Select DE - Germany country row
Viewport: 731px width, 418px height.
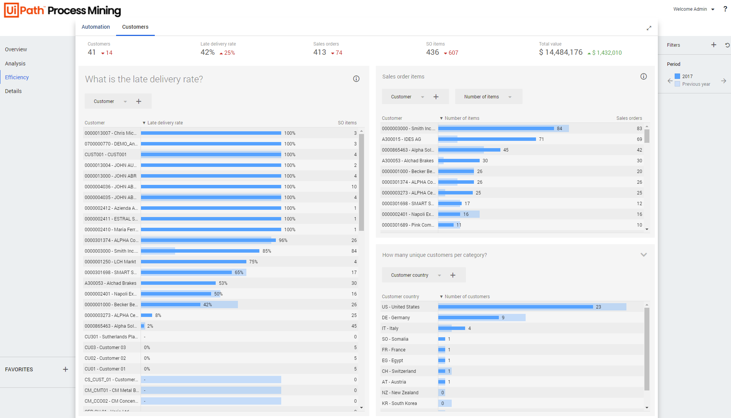click(512, 318)
